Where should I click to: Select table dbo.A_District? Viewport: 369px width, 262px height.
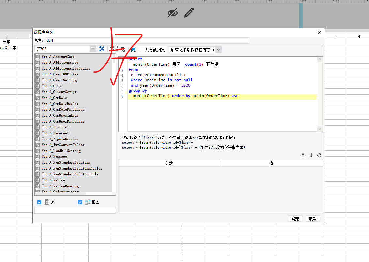pyautogui.click(x=55, y=127)
